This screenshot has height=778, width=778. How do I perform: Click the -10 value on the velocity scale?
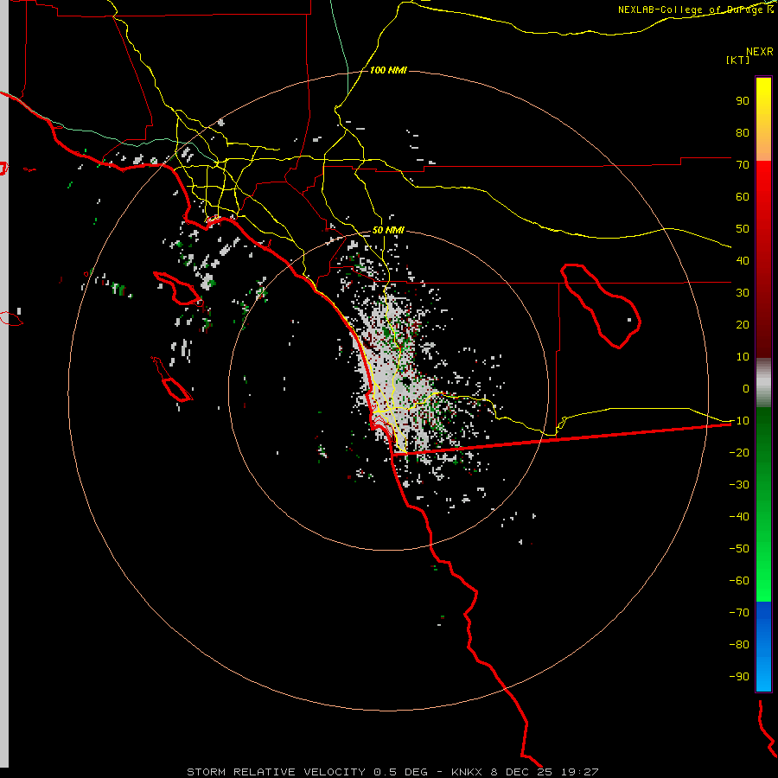(739, 421)
